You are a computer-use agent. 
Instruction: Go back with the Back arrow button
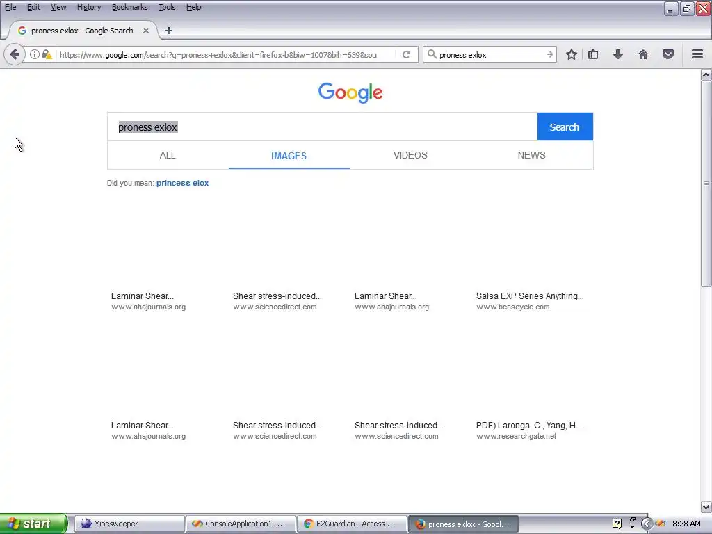[x=15, y=54]
